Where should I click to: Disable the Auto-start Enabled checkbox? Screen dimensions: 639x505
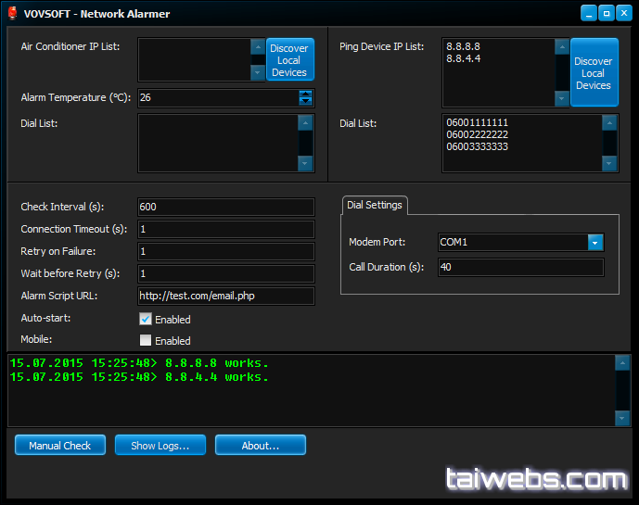click(146, 319)
